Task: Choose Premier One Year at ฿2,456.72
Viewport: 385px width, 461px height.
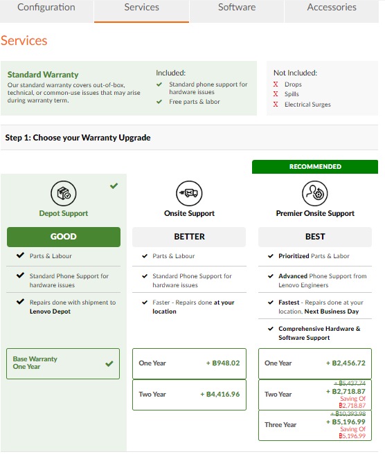Action: 315,363
